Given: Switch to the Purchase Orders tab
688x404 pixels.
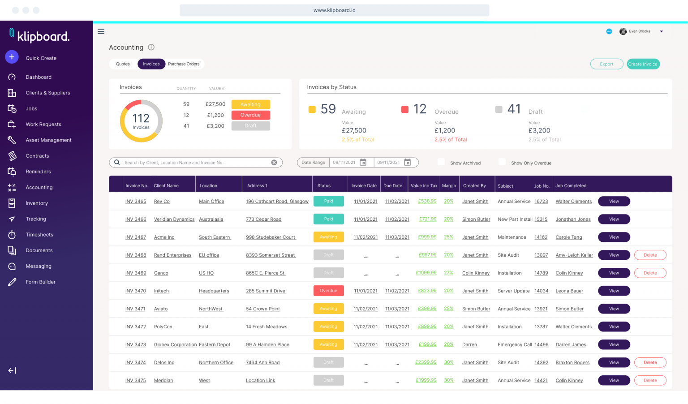Looking at the screenshot, I should (x=184, y=64).
